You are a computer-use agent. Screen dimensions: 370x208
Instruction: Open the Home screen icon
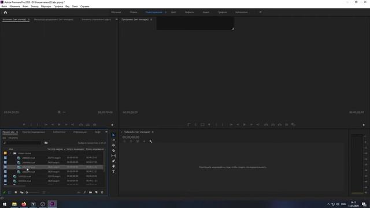5,12
